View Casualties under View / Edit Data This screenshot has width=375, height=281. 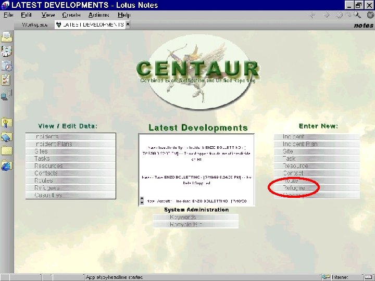70,195
